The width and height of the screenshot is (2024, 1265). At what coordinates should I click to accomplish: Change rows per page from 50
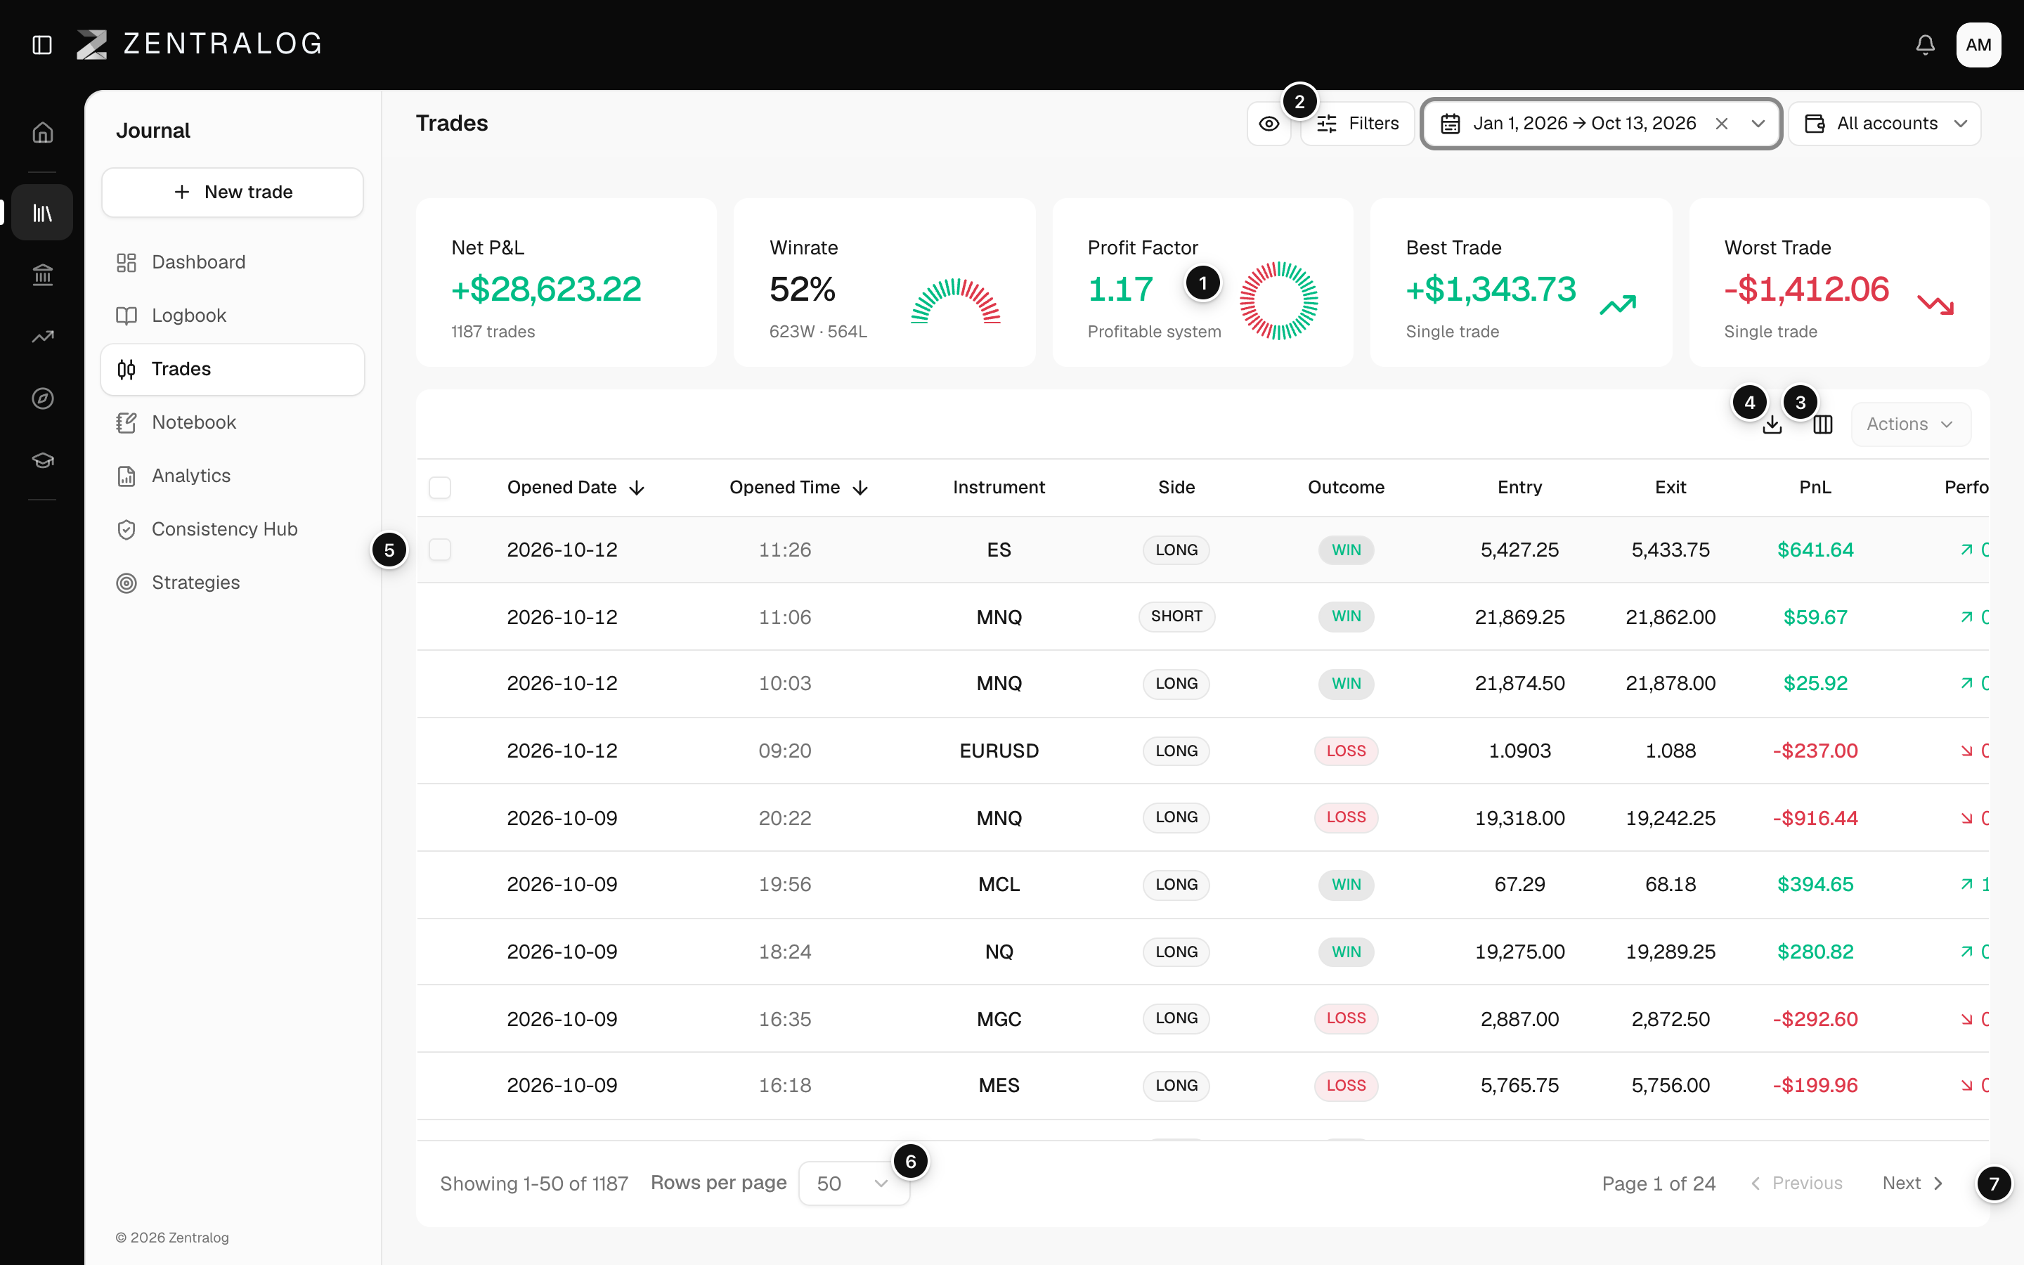tap(853, 1183)
